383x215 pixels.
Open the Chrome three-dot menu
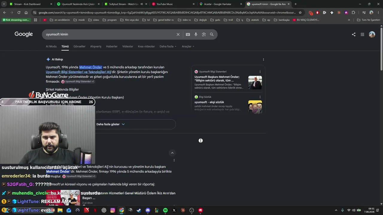click(x=378, y=13)
